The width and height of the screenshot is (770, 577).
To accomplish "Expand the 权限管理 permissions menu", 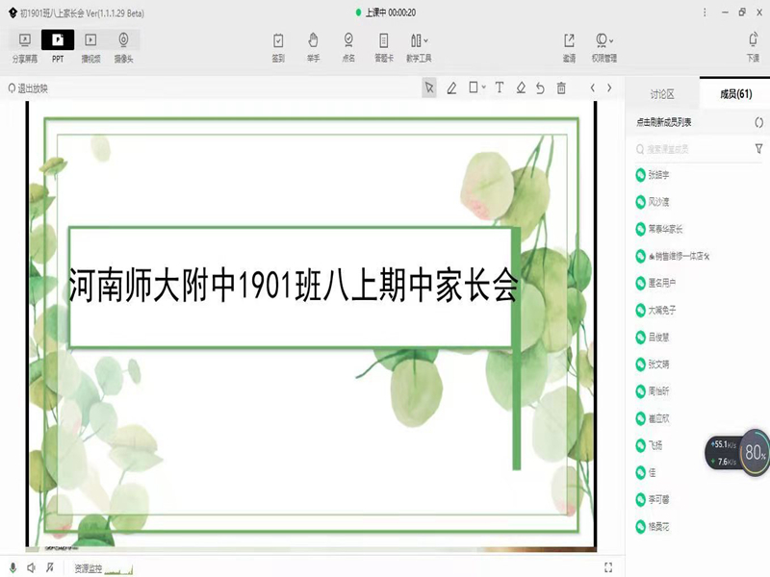I will [x=604, y=46].
